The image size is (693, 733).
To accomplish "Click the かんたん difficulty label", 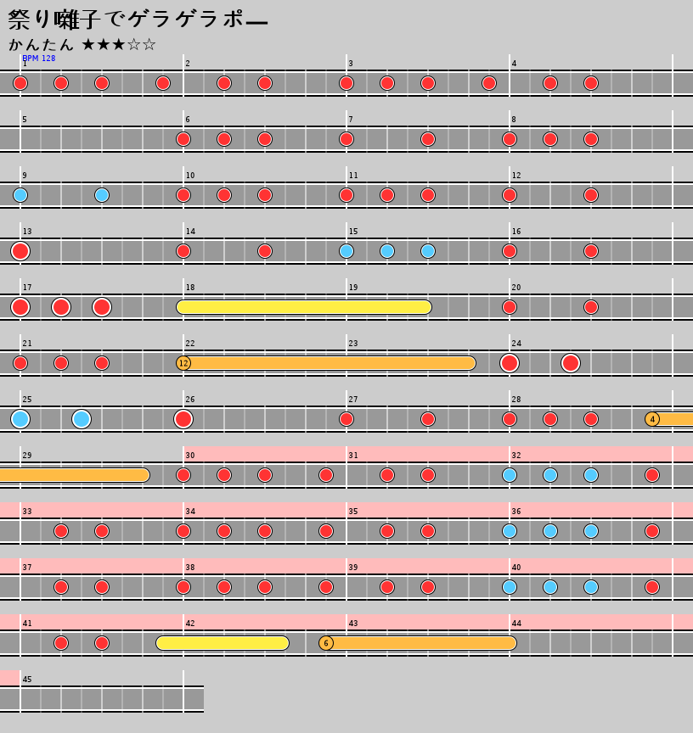I will click(42, 44).
